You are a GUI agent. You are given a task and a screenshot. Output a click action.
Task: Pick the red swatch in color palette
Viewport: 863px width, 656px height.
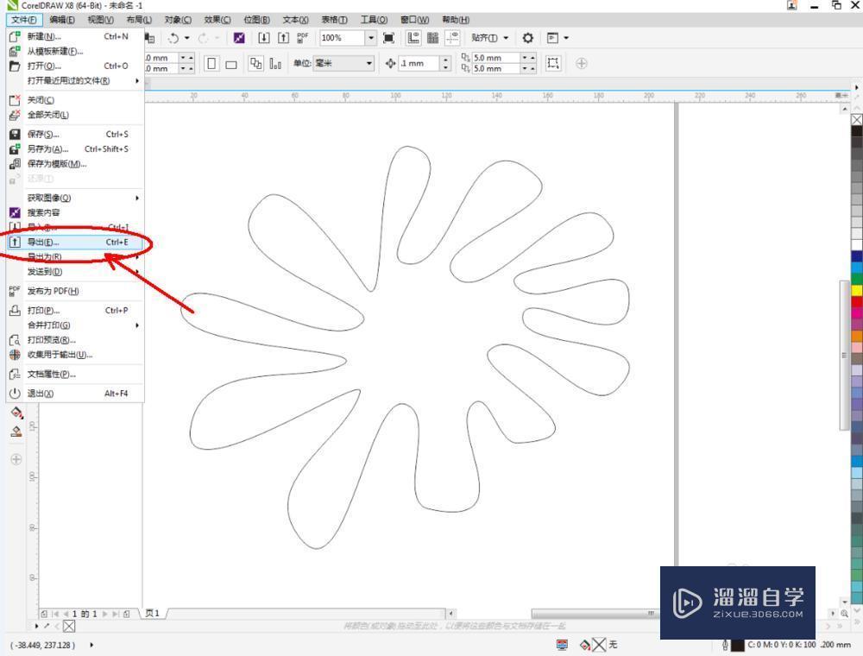tap(857, 301)
